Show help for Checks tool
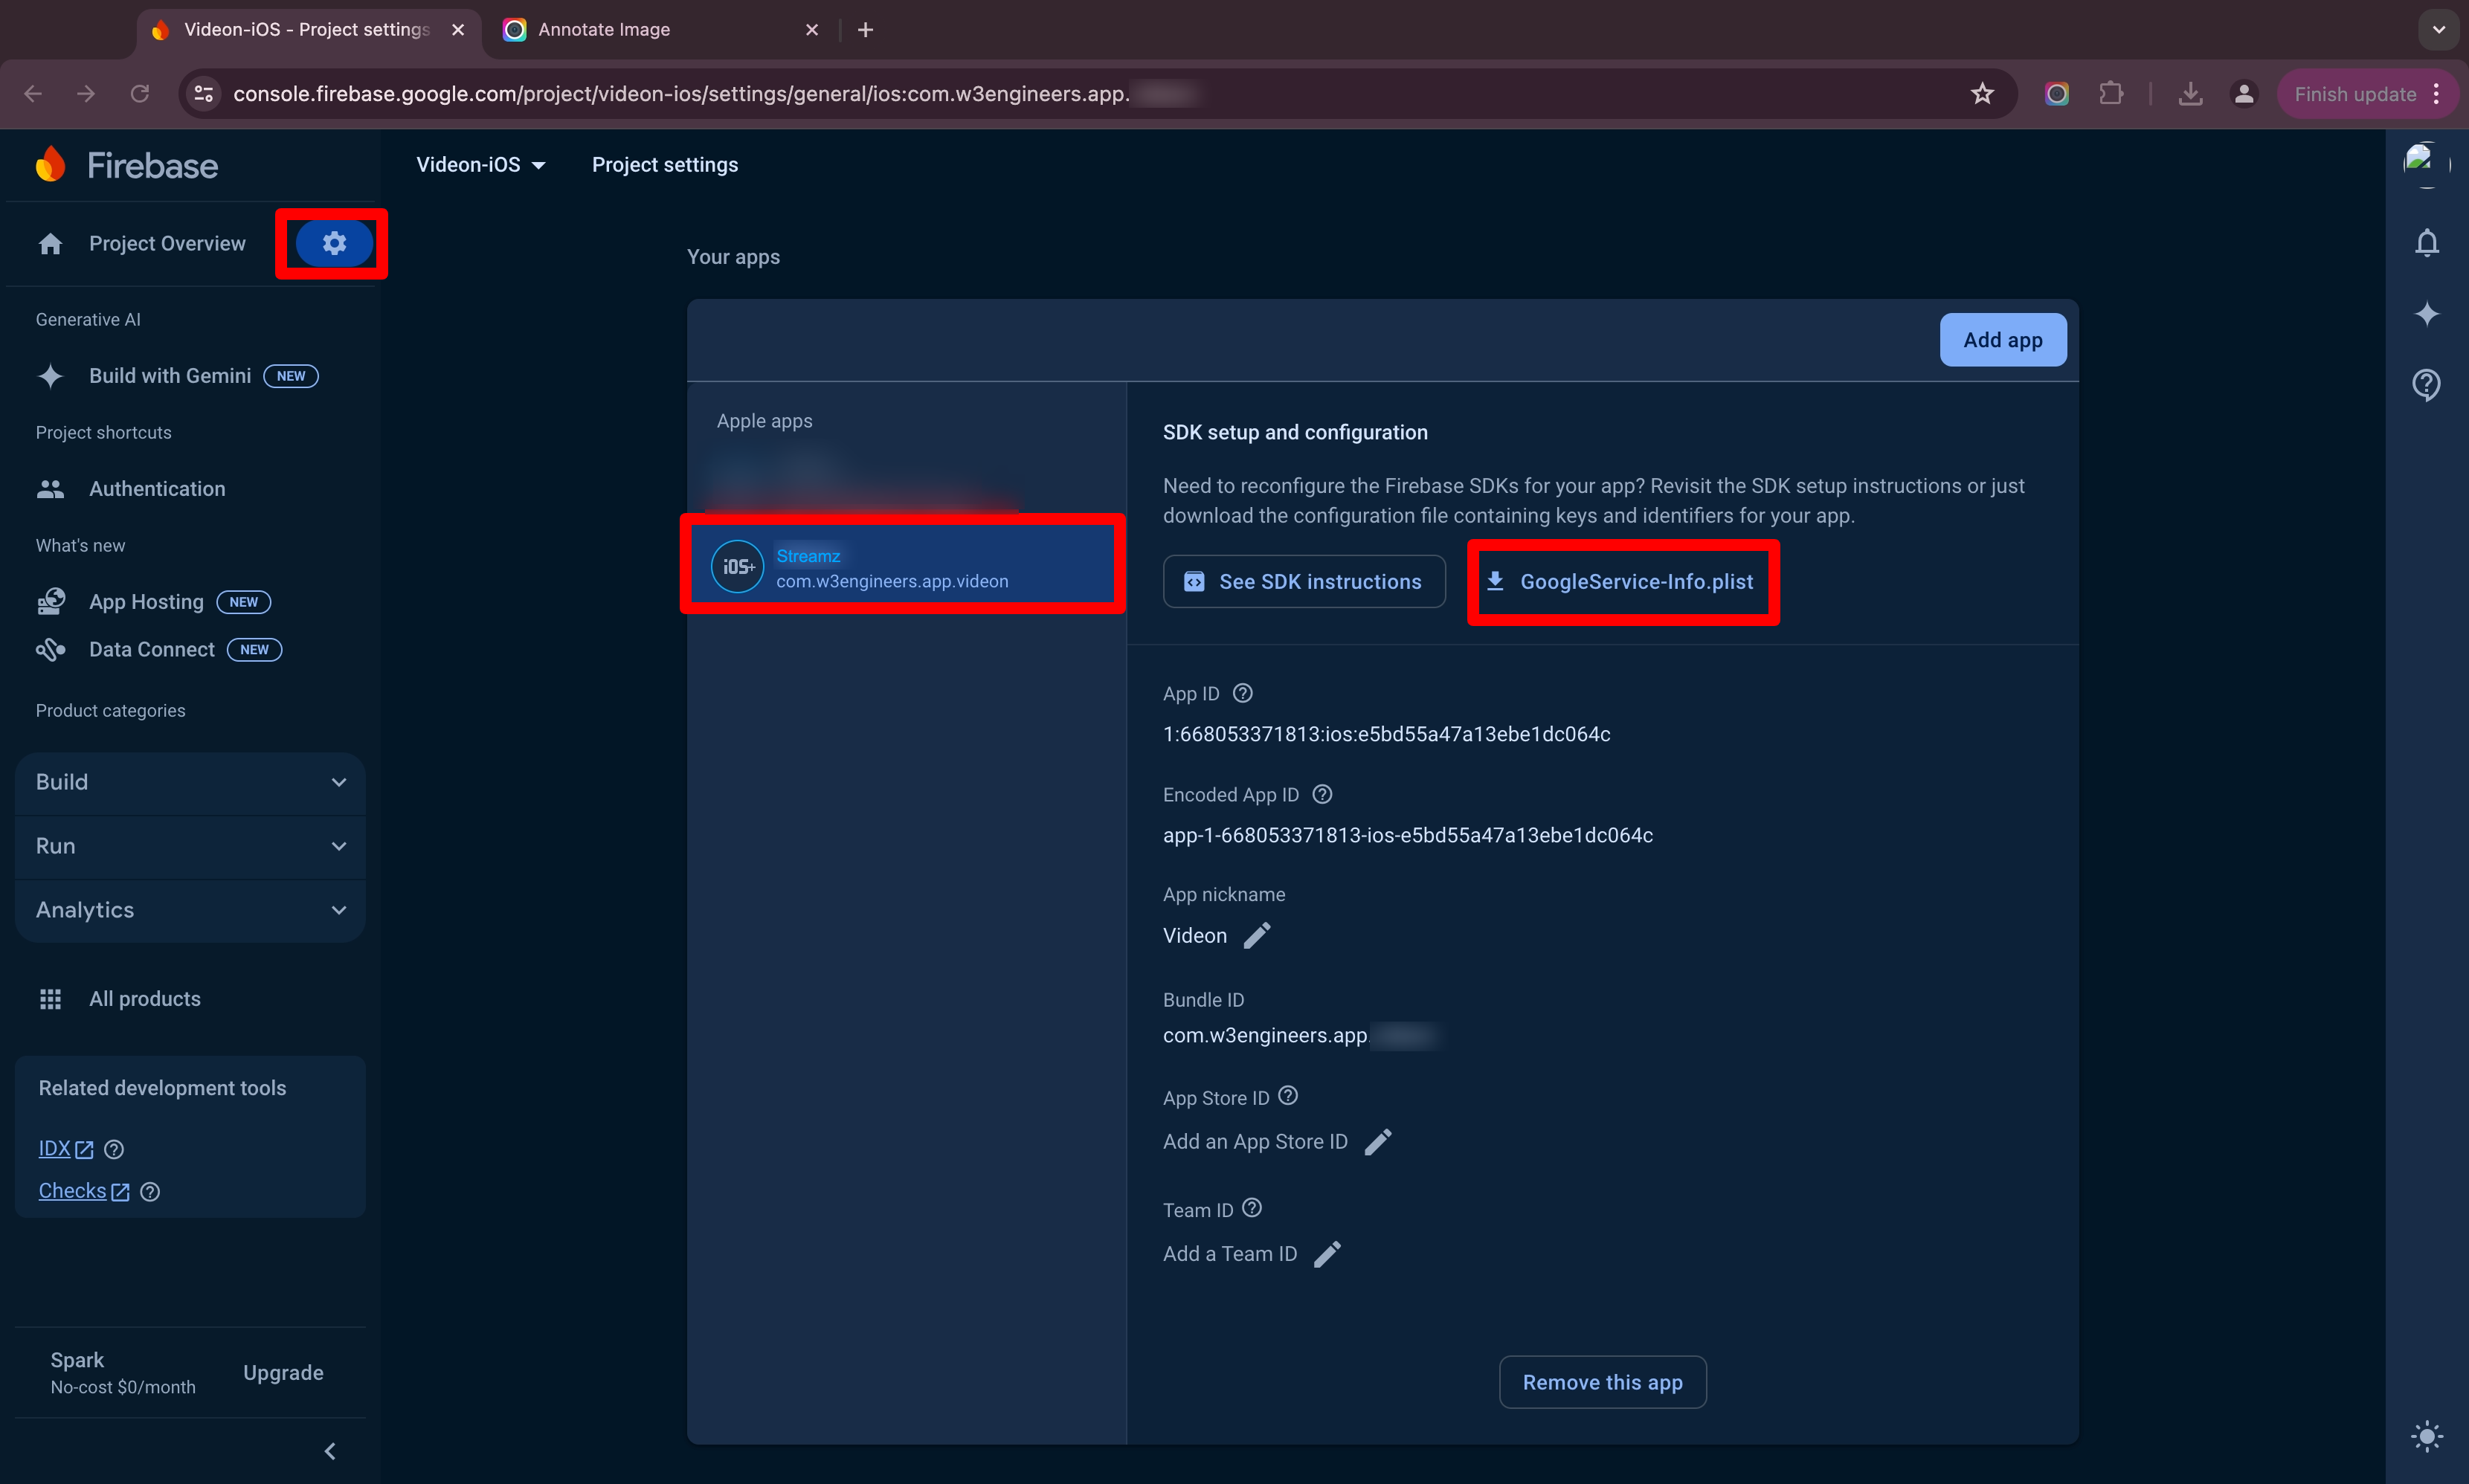The width and height of the screenshot is (2469, 1484). 150,1192
